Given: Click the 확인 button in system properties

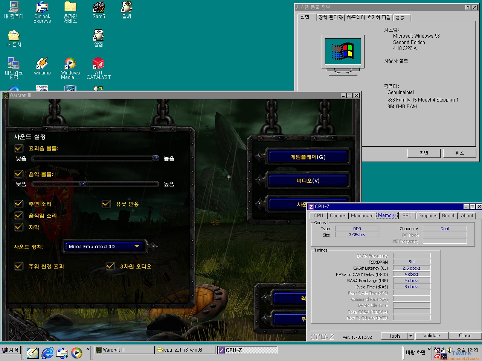Looking at the screenshot, I should tap(424, 153).
